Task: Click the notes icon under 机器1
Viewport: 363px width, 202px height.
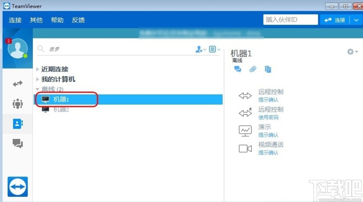Action: click(x=268, y=69)
